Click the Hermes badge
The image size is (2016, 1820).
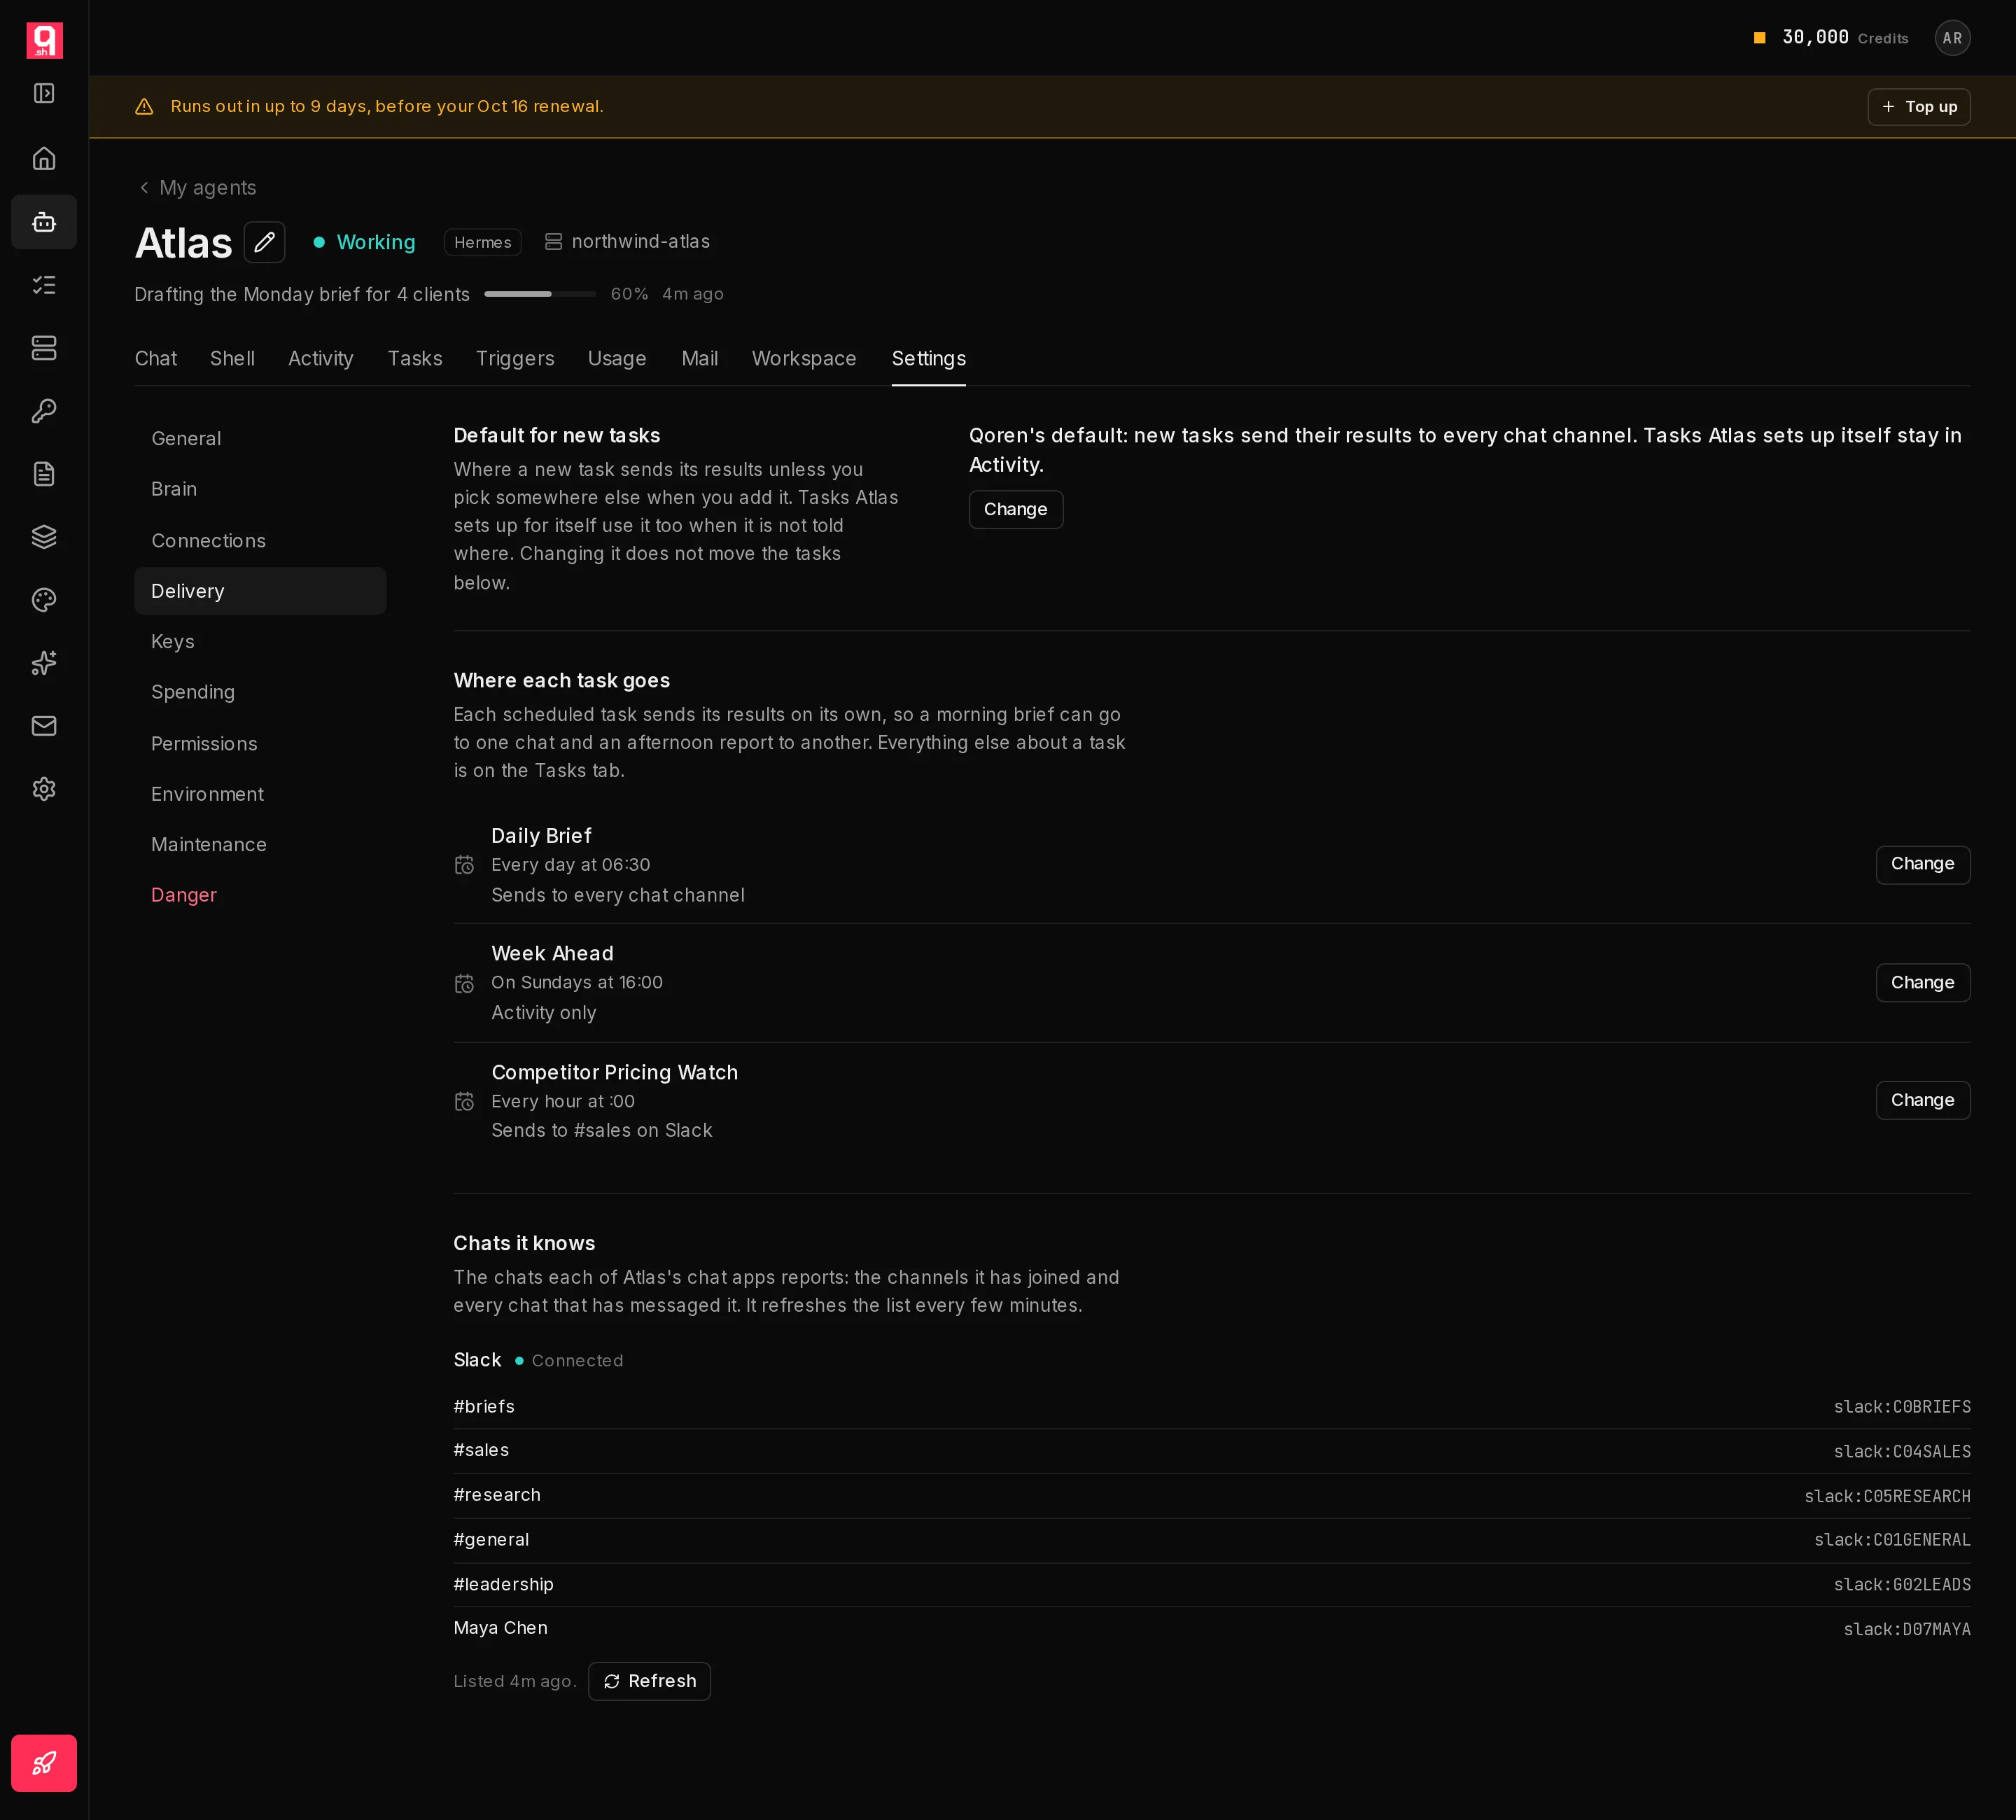482,242
